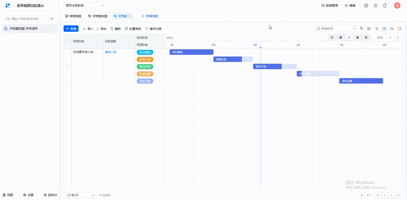Click the 今天 button in timeline
The height and width of the screenshot is (200, 407).
pyautogui.click(x=380, y=37)
